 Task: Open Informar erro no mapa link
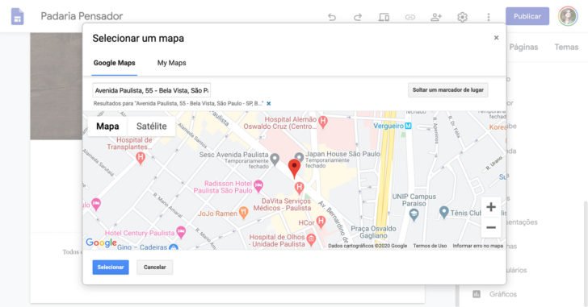pos(478,246)
